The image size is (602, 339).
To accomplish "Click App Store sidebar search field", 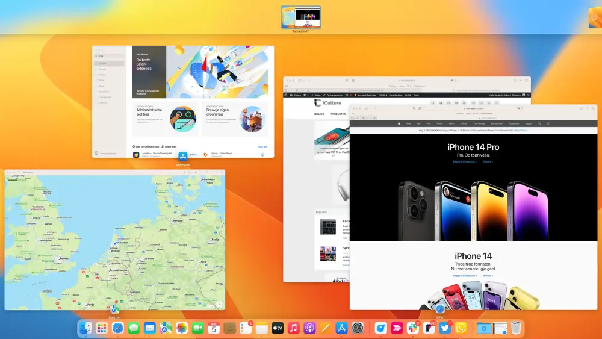I will coord(110,56).
